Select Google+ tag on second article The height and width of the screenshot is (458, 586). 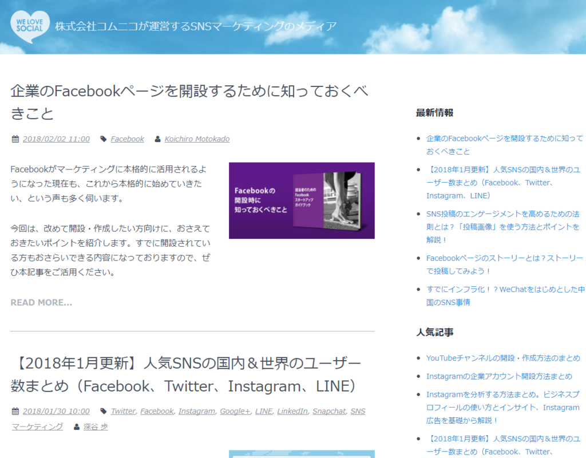click(x=235, y=411)
